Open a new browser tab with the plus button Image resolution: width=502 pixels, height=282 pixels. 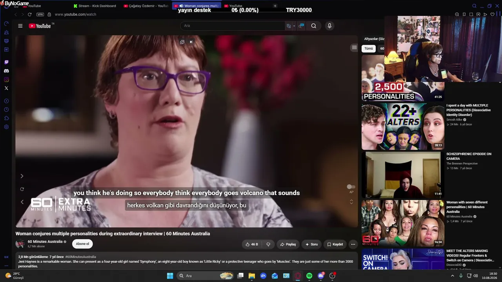pyautogui.click(x=275, y=6)
